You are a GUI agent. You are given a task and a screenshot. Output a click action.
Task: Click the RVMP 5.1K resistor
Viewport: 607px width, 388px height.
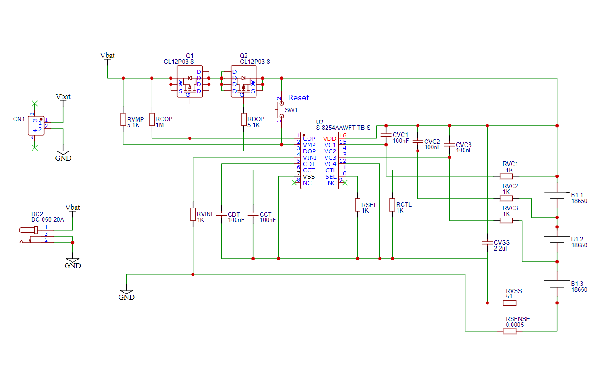(x=123, y=119)
